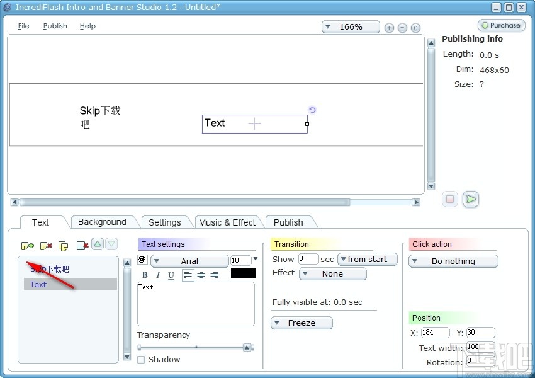This screenshot has width=535, height=378.
Task: Switch to the Publish tab
Action: coord(288,222)
